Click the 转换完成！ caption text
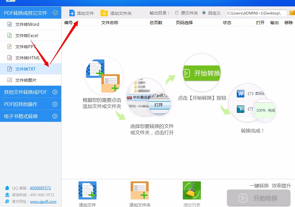 (x=252, y=131)
